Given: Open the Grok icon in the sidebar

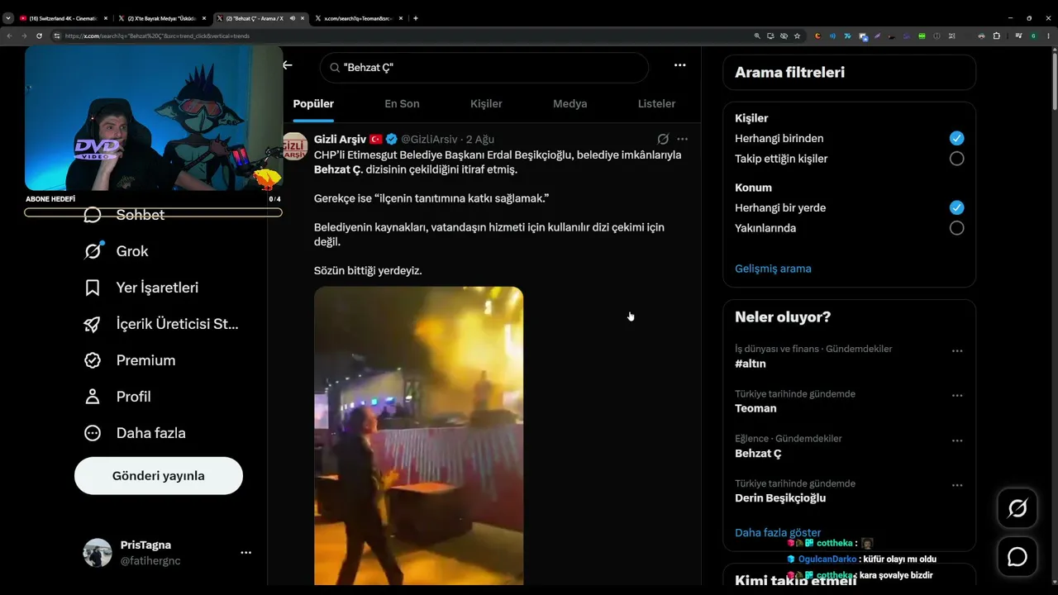Looking at the screenshot, I should point(93,251).
